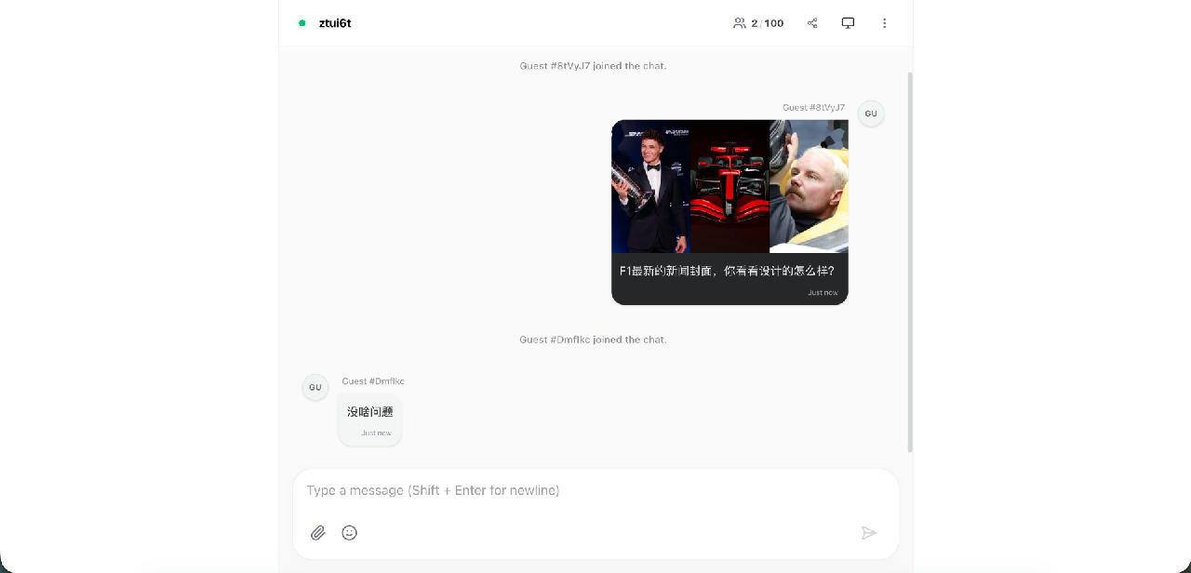
Task: Click the 2/100 participants counter
Action: pos(758,23)
